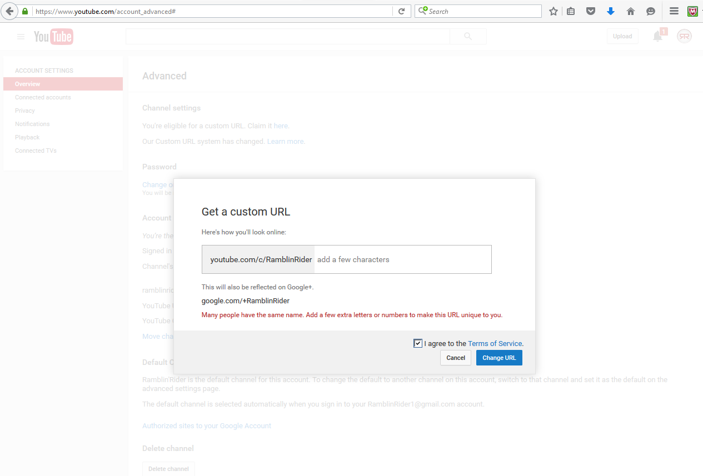Click the Upload button
703x476 pixels.
pos(622,36)
